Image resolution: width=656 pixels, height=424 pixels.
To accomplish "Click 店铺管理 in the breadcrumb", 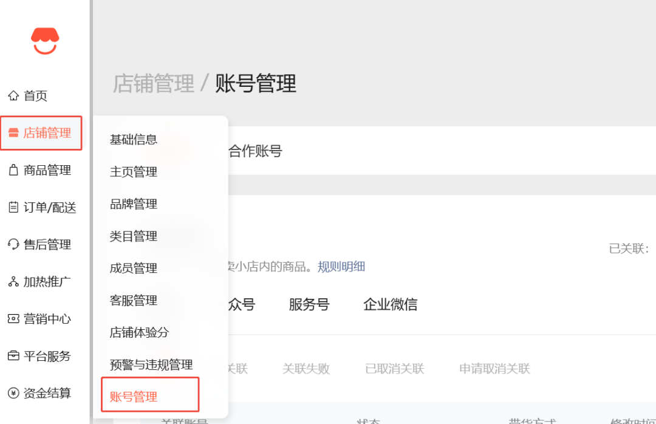I will (x=154, y=83).
